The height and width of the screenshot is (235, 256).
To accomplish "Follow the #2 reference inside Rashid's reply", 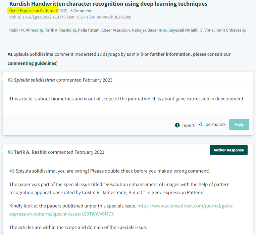I will 12,171.
